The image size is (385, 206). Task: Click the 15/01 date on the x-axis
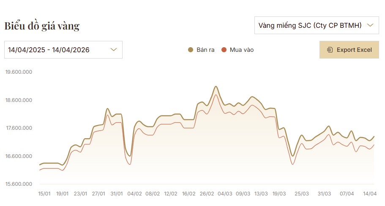[x=44, y=194]
